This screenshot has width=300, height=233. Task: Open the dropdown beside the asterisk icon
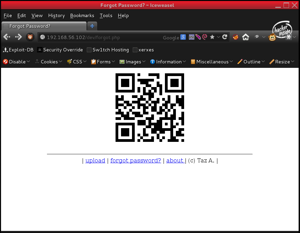click(295, 37)
